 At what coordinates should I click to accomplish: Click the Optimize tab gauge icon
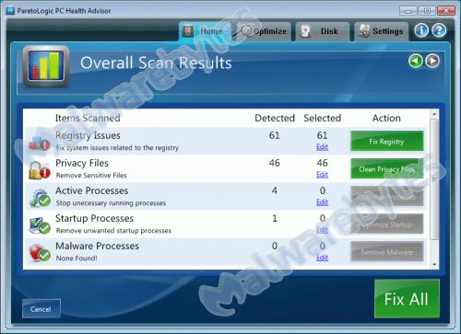pos(246,31)
